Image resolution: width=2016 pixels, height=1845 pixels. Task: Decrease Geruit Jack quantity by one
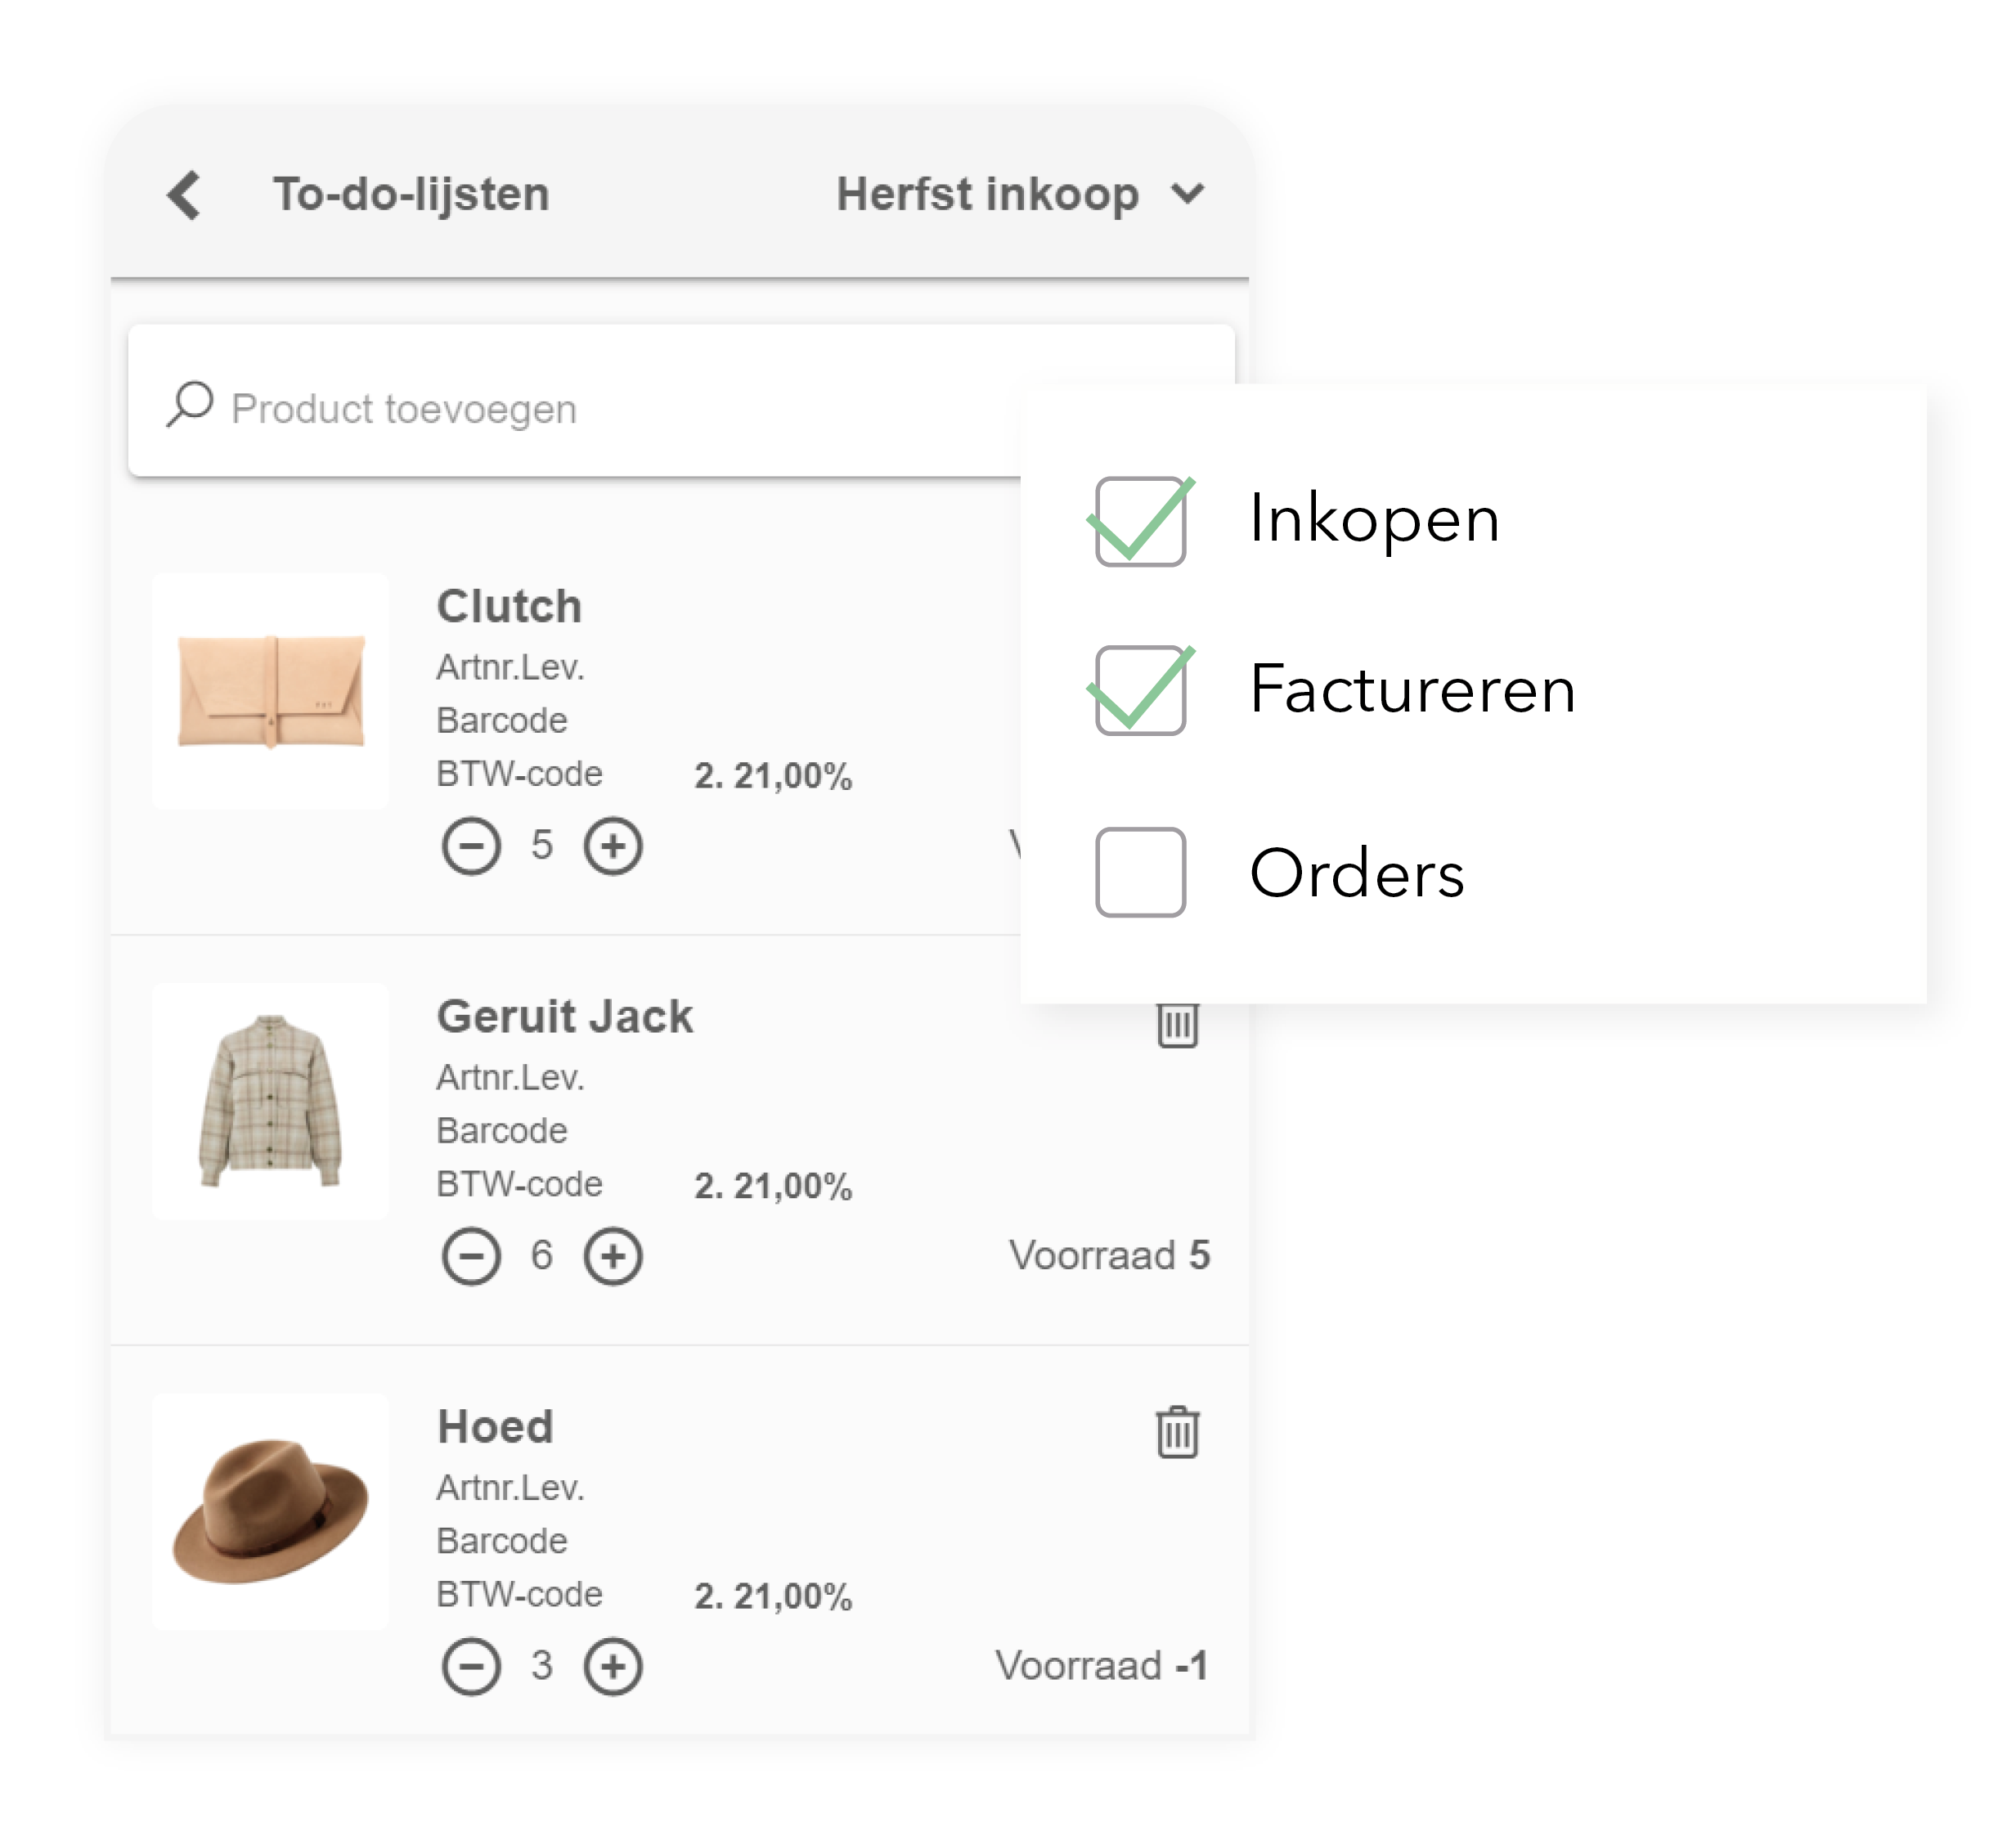(x=471, y=1256)
